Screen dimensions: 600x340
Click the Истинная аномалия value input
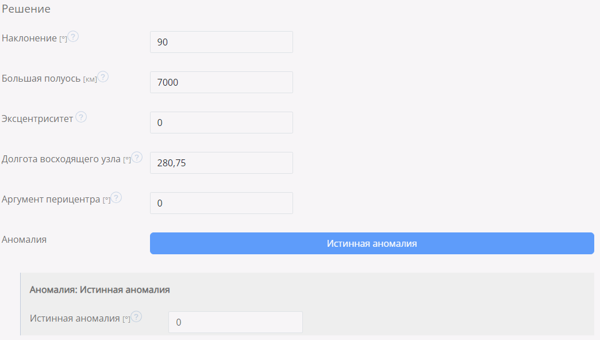tap(235, 322)
